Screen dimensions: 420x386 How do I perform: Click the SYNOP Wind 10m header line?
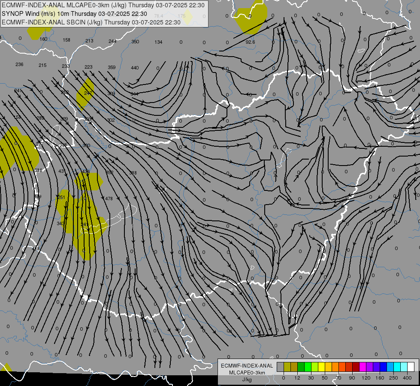tap(74, 14)
